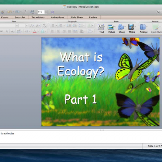Click the Insert Shape button
This screenshot has height=162, width=162.
122,29
